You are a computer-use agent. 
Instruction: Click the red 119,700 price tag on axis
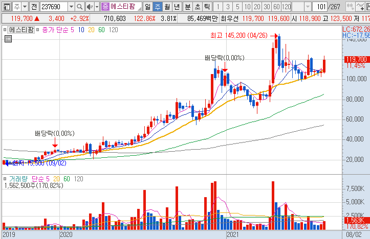[356, 59]
